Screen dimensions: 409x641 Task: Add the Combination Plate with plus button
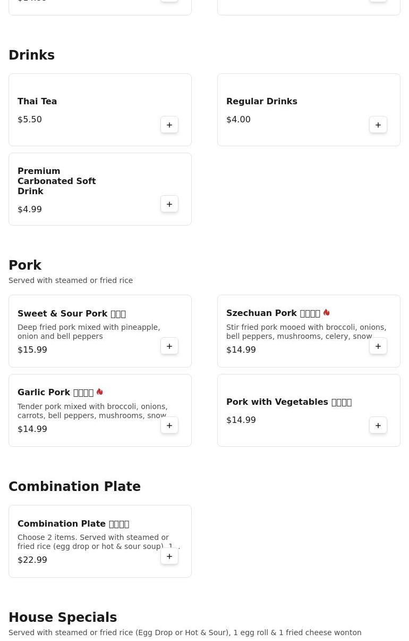click(169, 556)
